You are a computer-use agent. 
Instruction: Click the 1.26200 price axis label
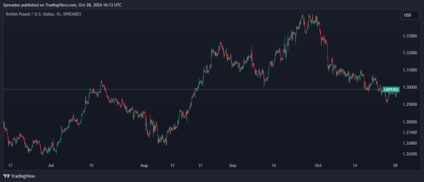click(409, 154)
